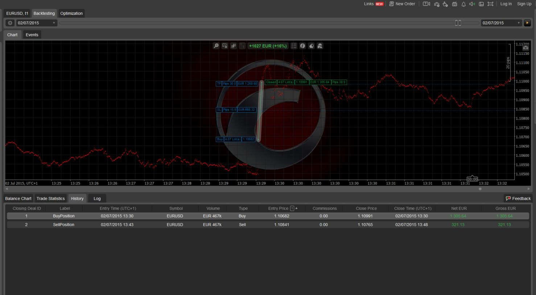Switch to the EURUSD, t1 tab
The width and height of the screenshot is (536, 295).
coord(17,13)
